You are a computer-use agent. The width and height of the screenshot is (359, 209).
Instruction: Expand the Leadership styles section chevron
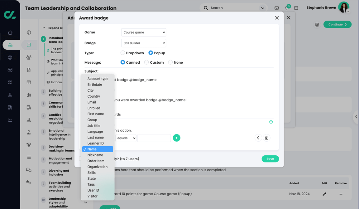click(x=86, y=202)
